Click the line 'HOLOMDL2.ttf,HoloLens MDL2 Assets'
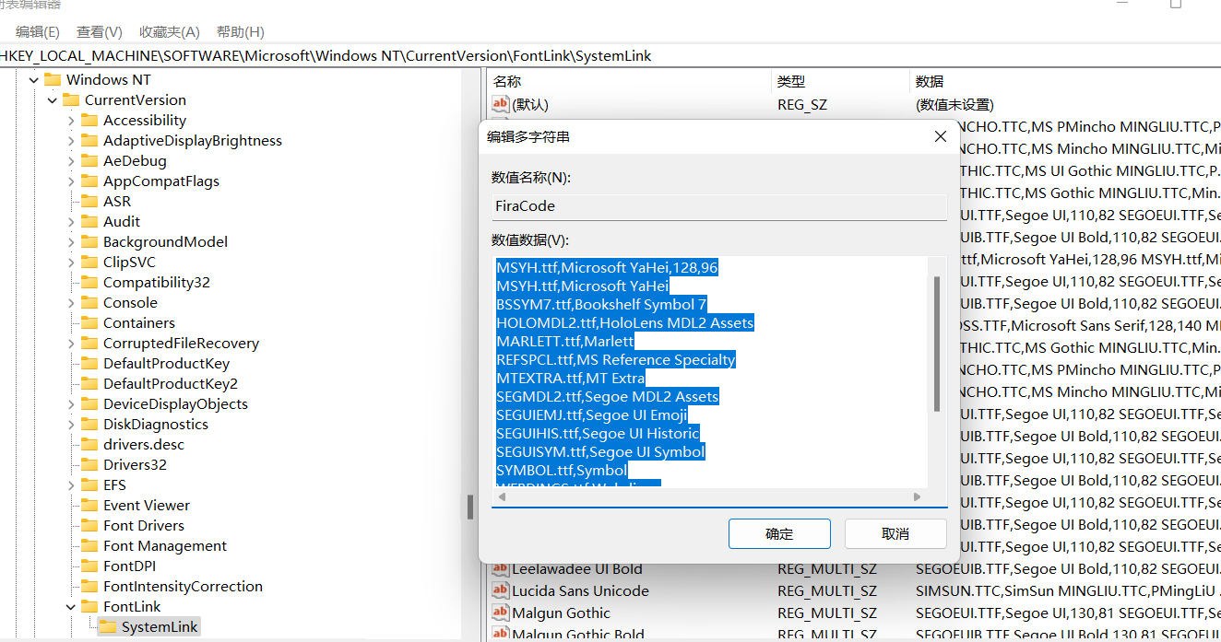This screenshot has height=642, width=1221. (625, 323)
